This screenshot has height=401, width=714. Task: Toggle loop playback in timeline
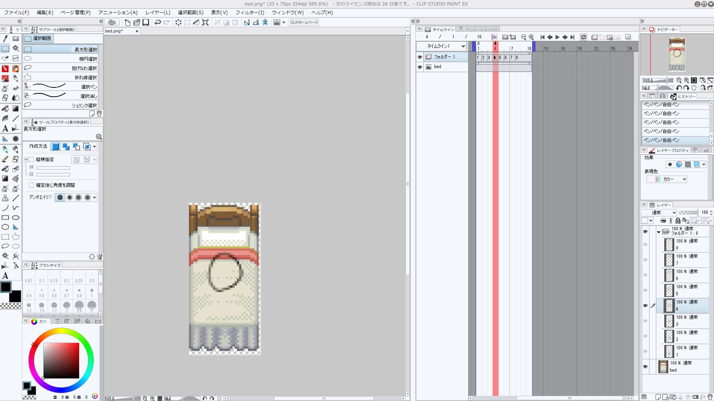(584, 37)
